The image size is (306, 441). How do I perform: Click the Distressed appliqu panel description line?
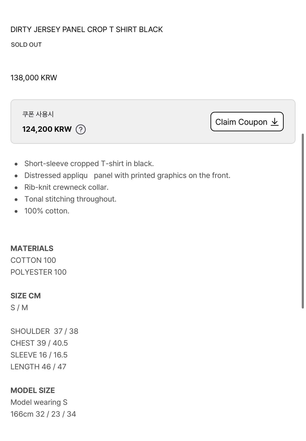pos(127,176)
